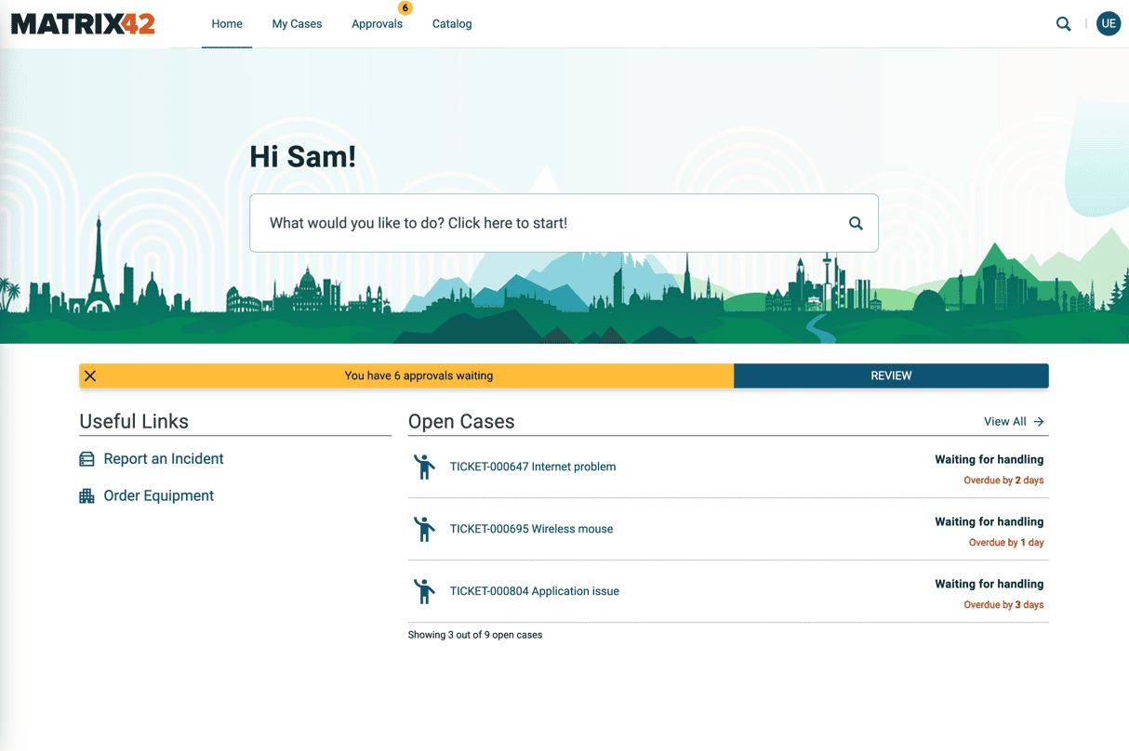Click the person icon for TICKET-000804
The width and height of the screenshot is (1129, 751).
click(x=424, y=591)
